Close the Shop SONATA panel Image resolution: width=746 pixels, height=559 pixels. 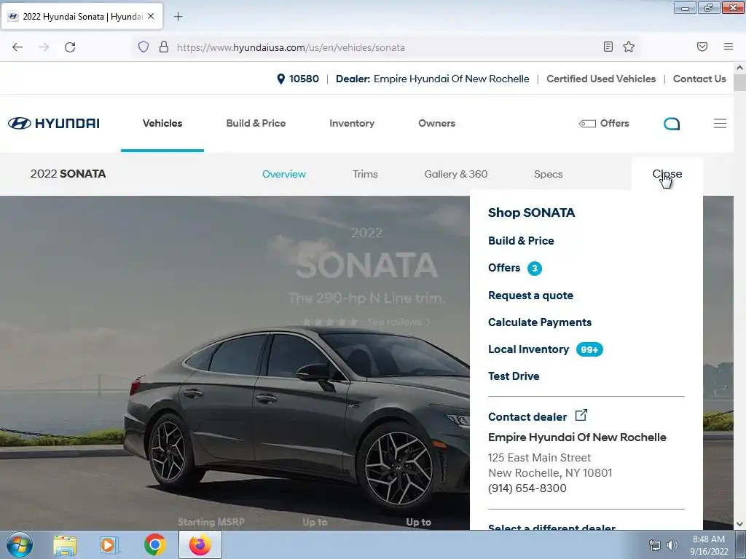coord(667,174)
